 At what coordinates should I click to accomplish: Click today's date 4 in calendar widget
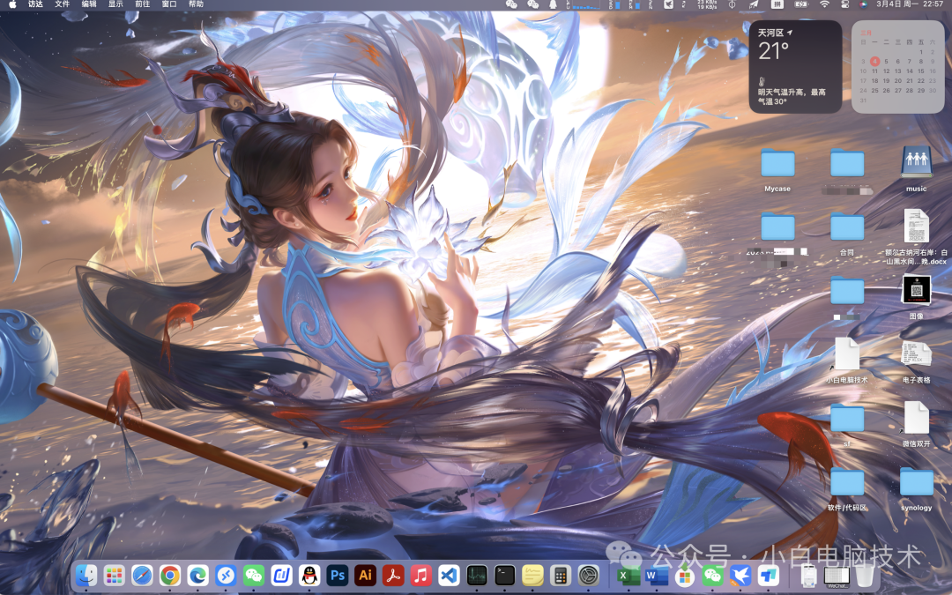(874, 62)
